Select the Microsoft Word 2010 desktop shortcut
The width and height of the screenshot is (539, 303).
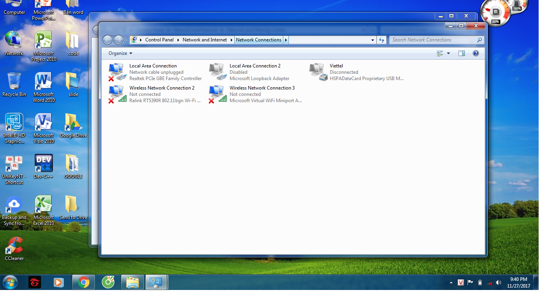44,88
